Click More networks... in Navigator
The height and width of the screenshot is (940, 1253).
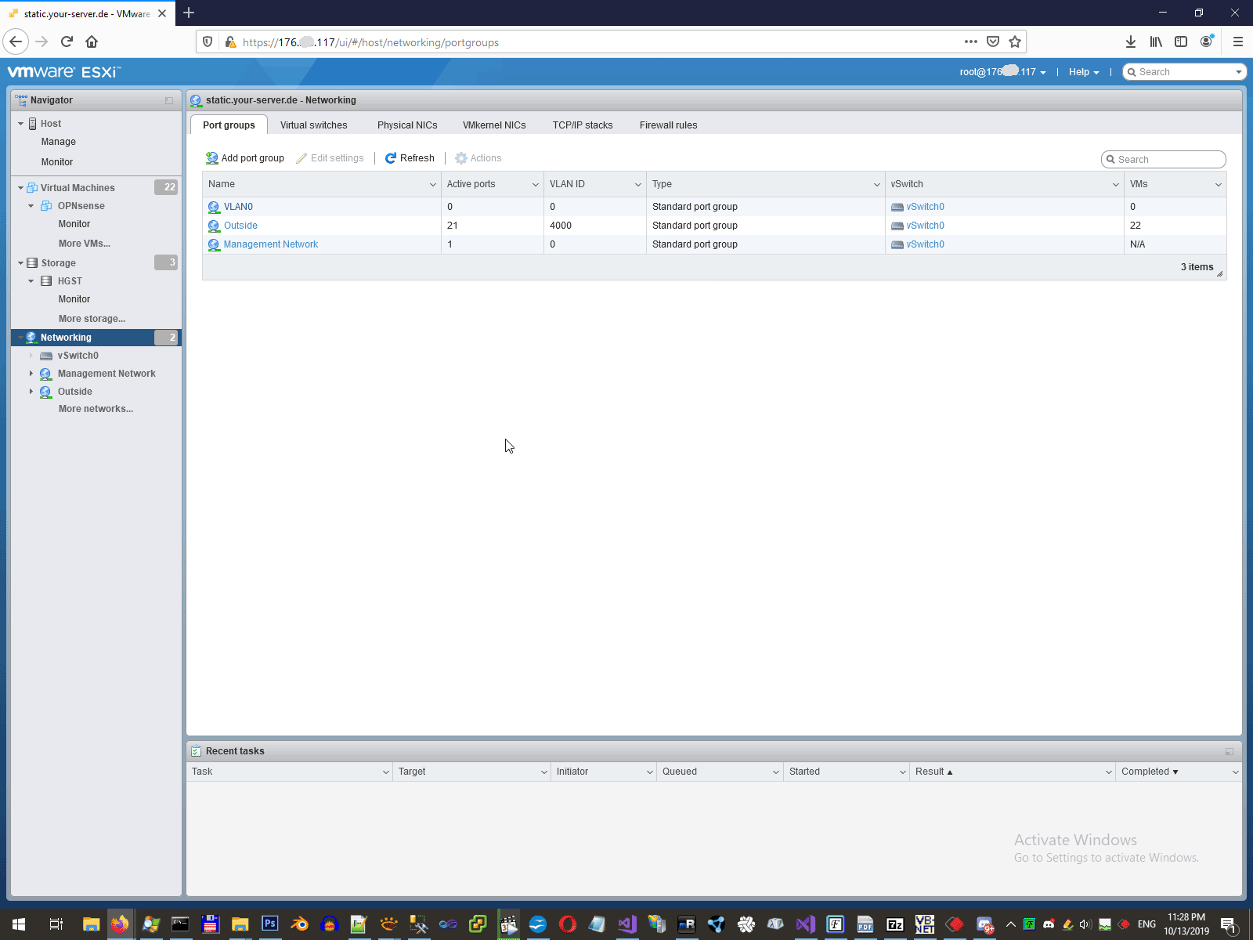pyautogui.click(x=96, y=409)
